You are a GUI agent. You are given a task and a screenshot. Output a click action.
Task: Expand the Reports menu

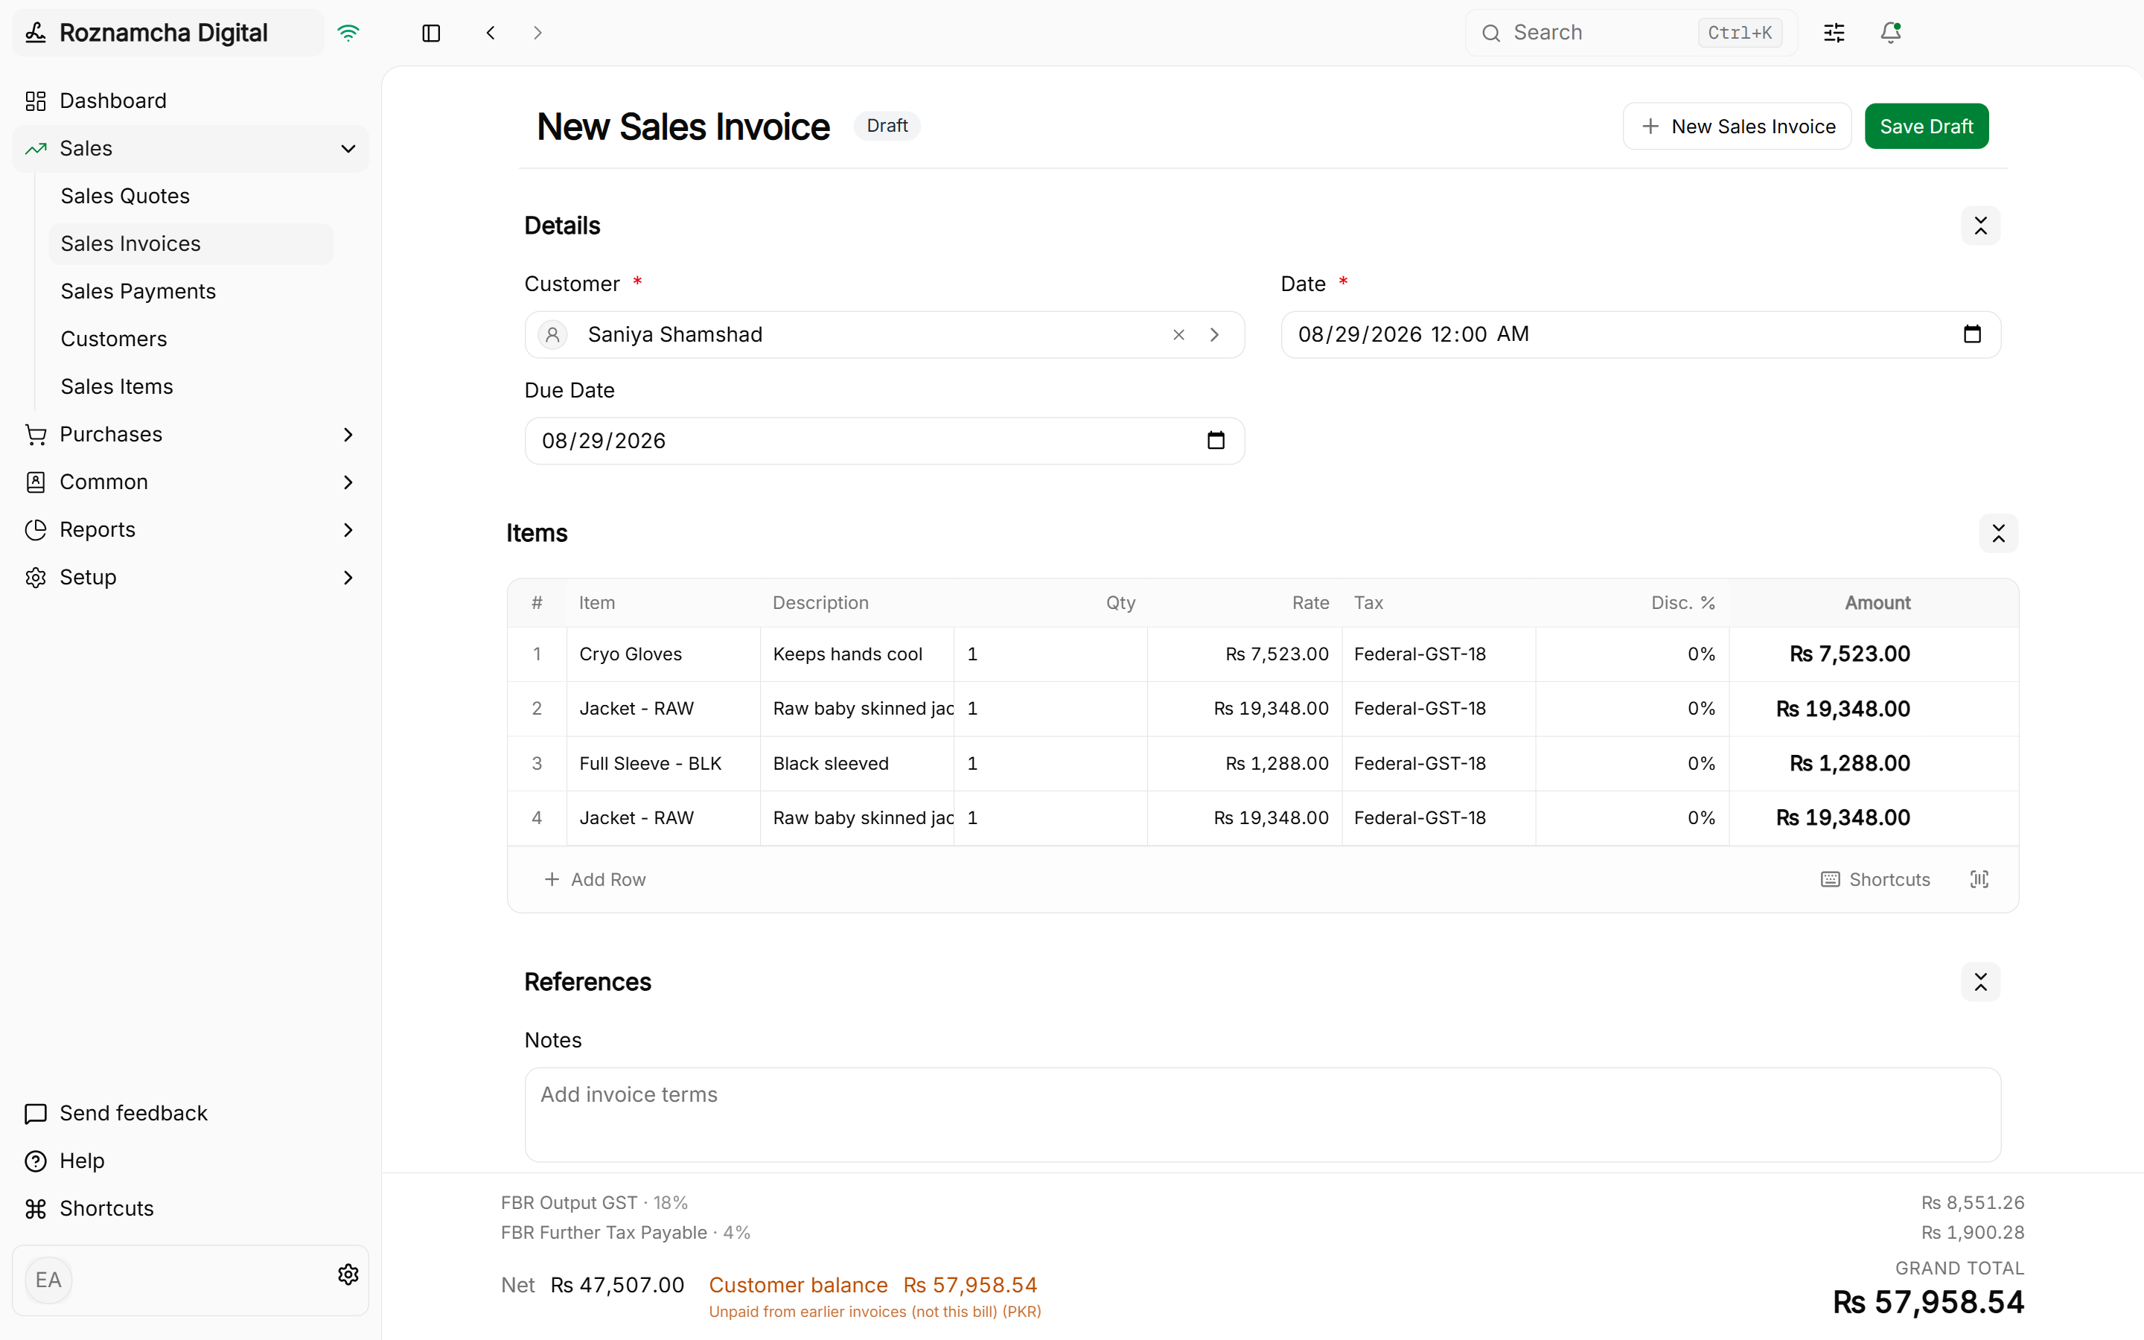(x=191, y=530)
